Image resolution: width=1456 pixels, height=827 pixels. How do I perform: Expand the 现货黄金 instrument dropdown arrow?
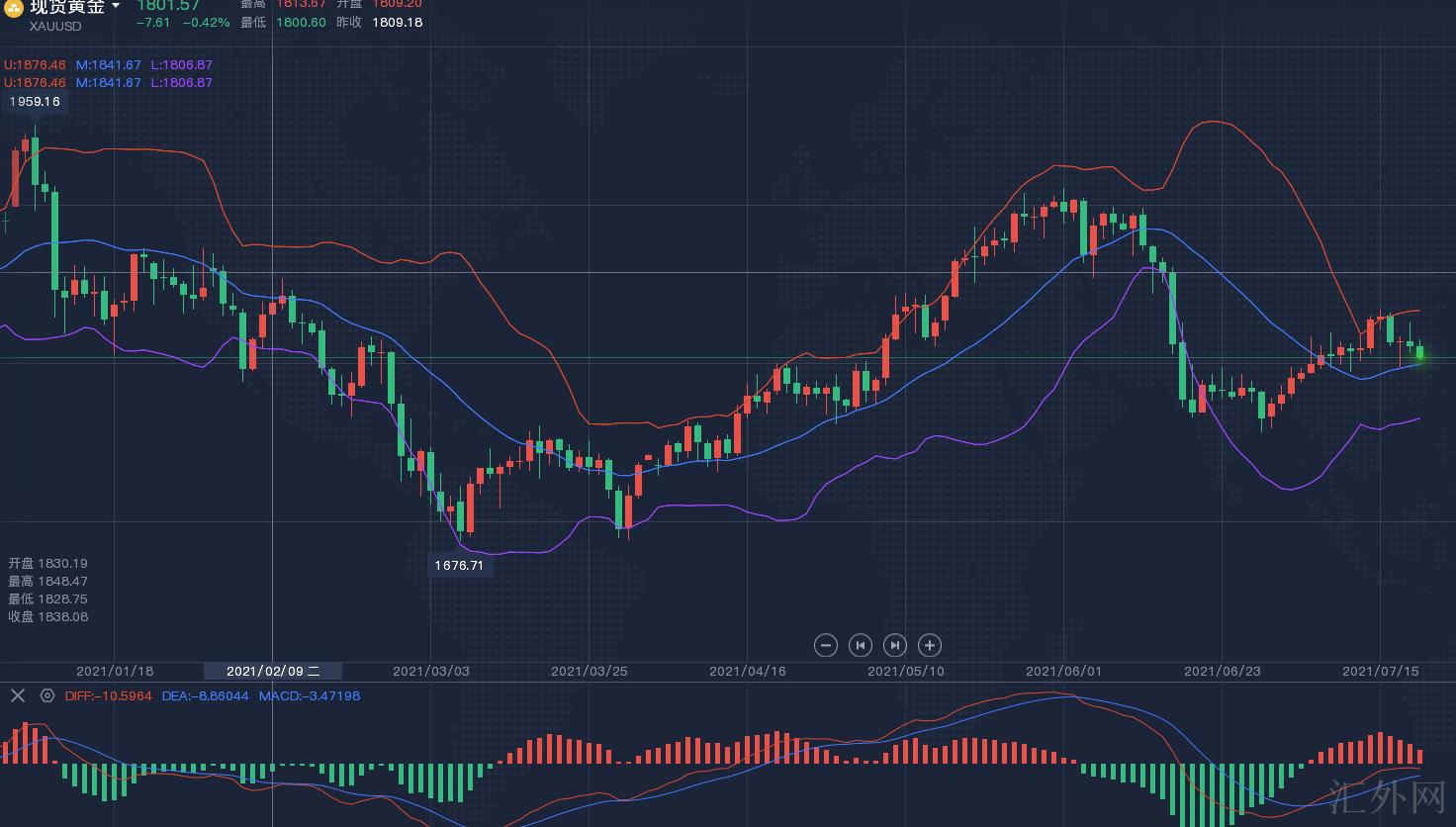(116, 7)
